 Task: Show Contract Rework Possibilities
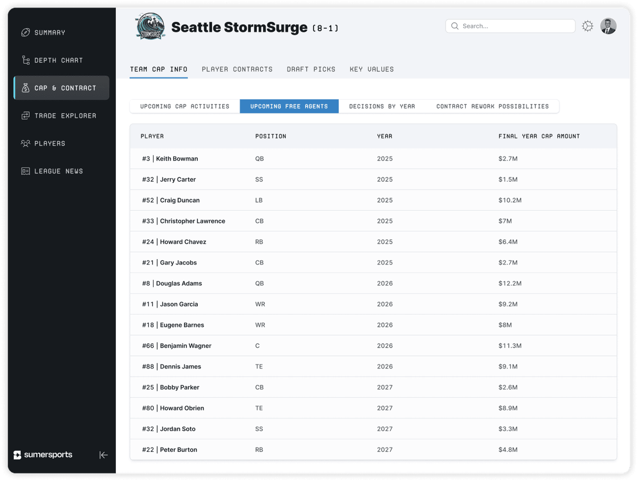click(x=493, y=106)
